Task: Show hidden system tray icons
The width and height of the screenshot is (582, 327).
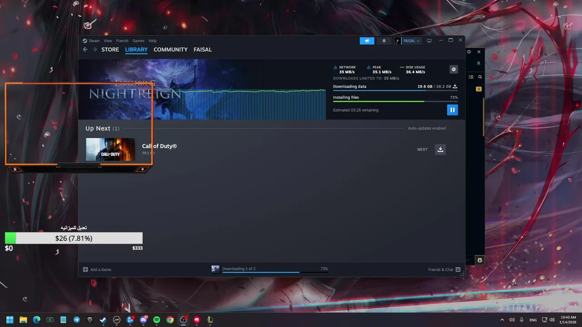Action: click(x=502, y=320)
